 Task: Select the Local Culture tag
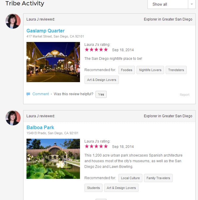130,178
